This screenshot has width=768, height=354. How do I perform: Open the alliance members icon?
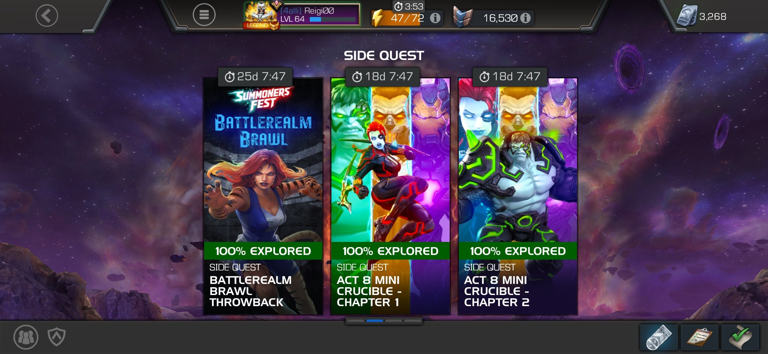[x=26, y=337]
